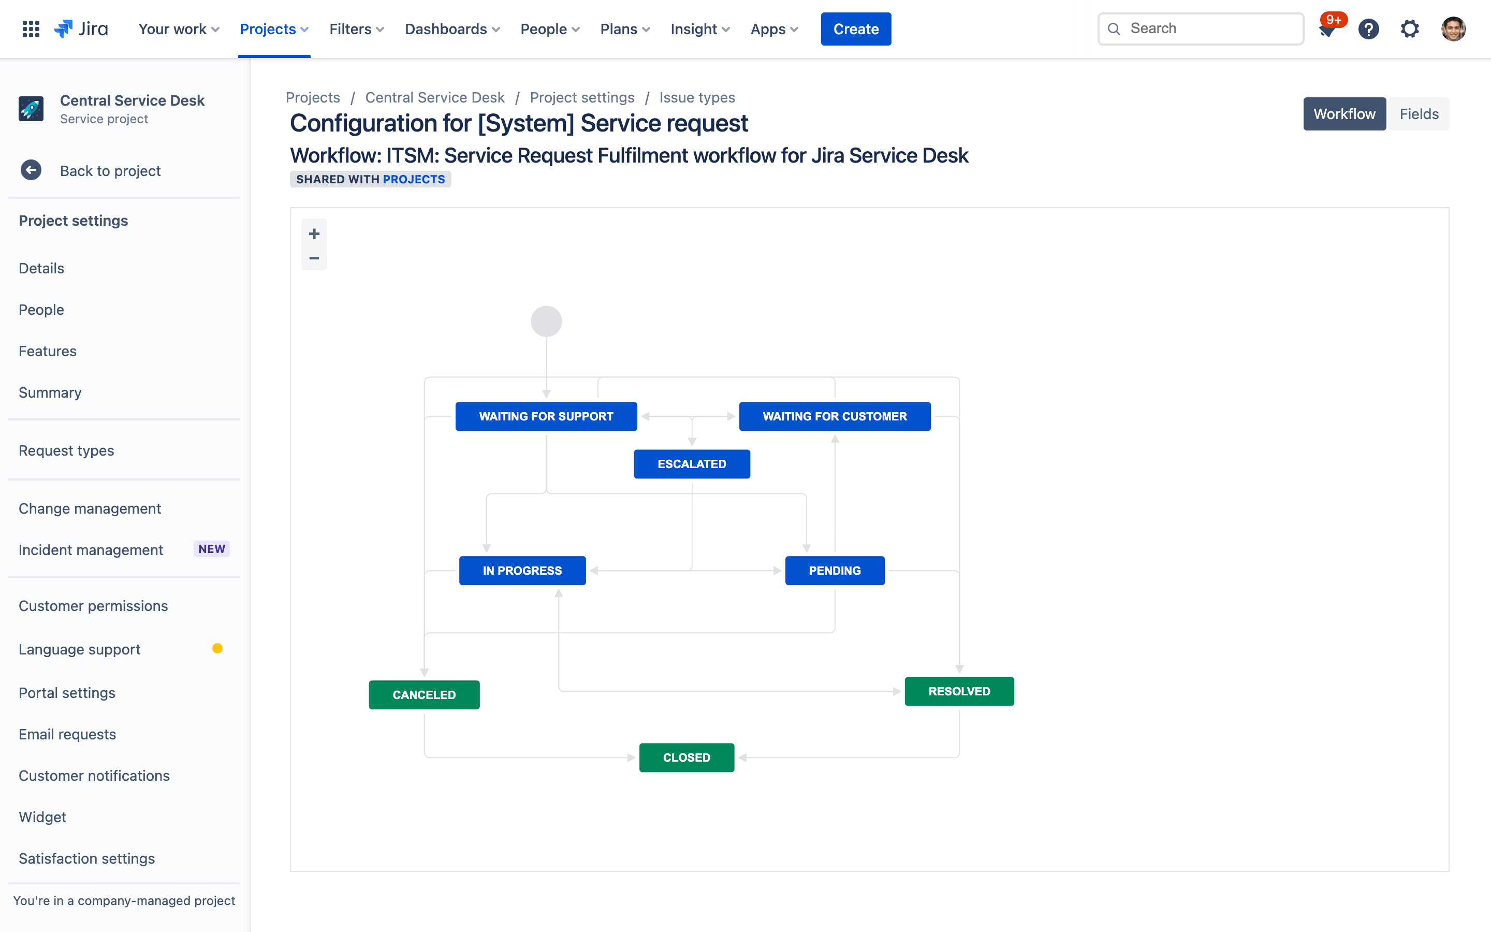Click the Create button

(856, 29)
